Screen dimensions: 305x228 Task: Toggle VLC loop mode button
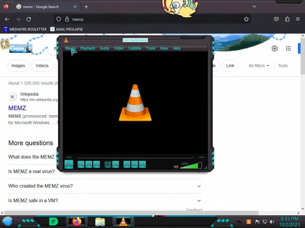click(x=135, y=164)
